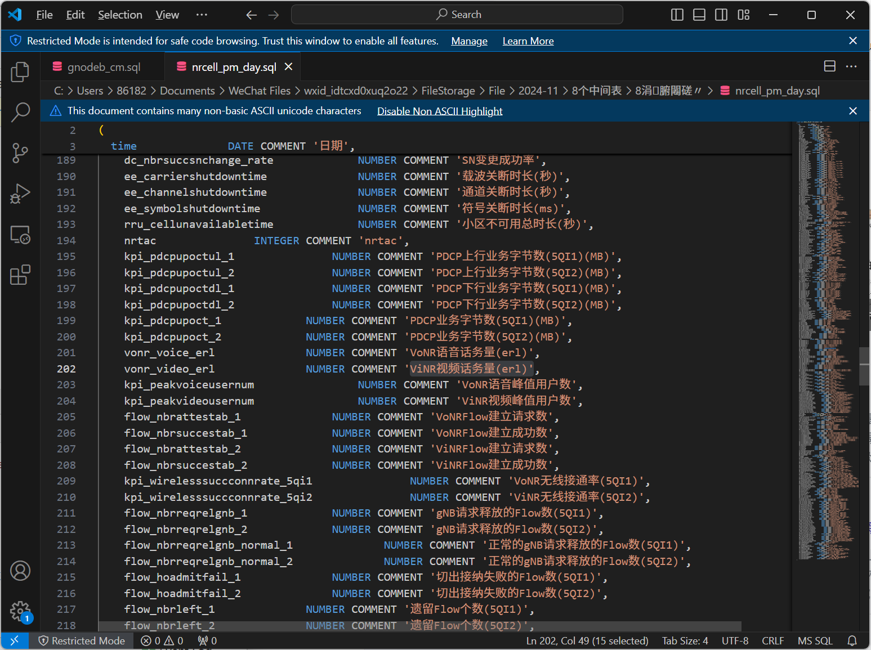Open the Search view in activity bar

pyautogui.click(x=20, y=112)
